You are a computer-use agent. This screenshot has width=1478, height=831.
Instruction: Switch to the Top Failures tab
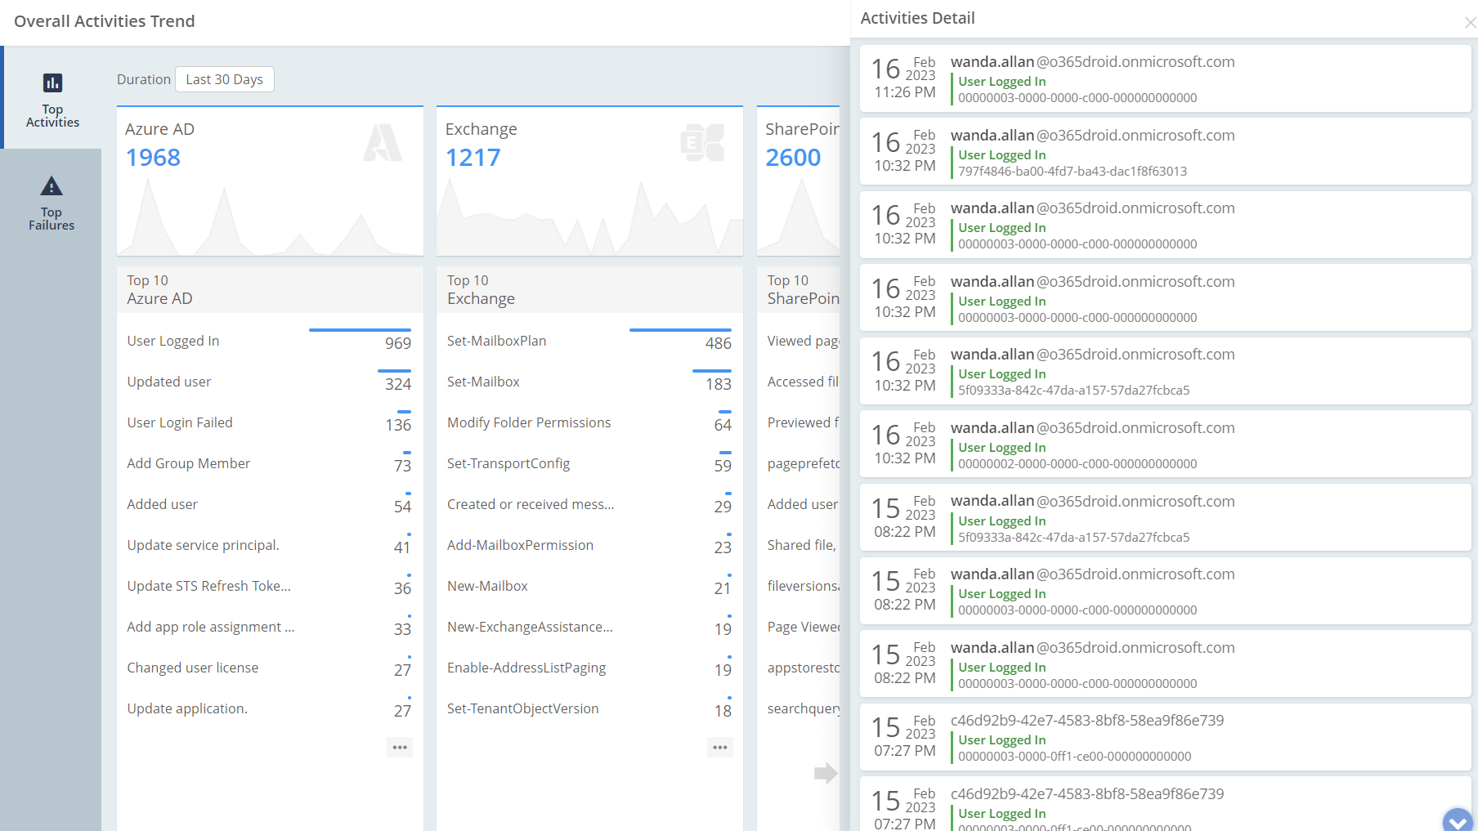[52, 218]
